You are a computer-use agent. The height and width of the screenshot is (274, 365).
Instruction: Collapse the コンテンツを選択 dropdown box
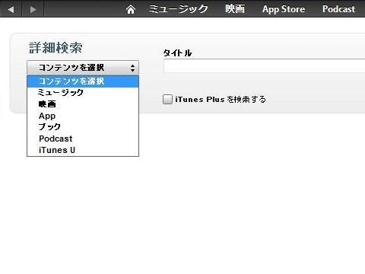pos(83,68)
